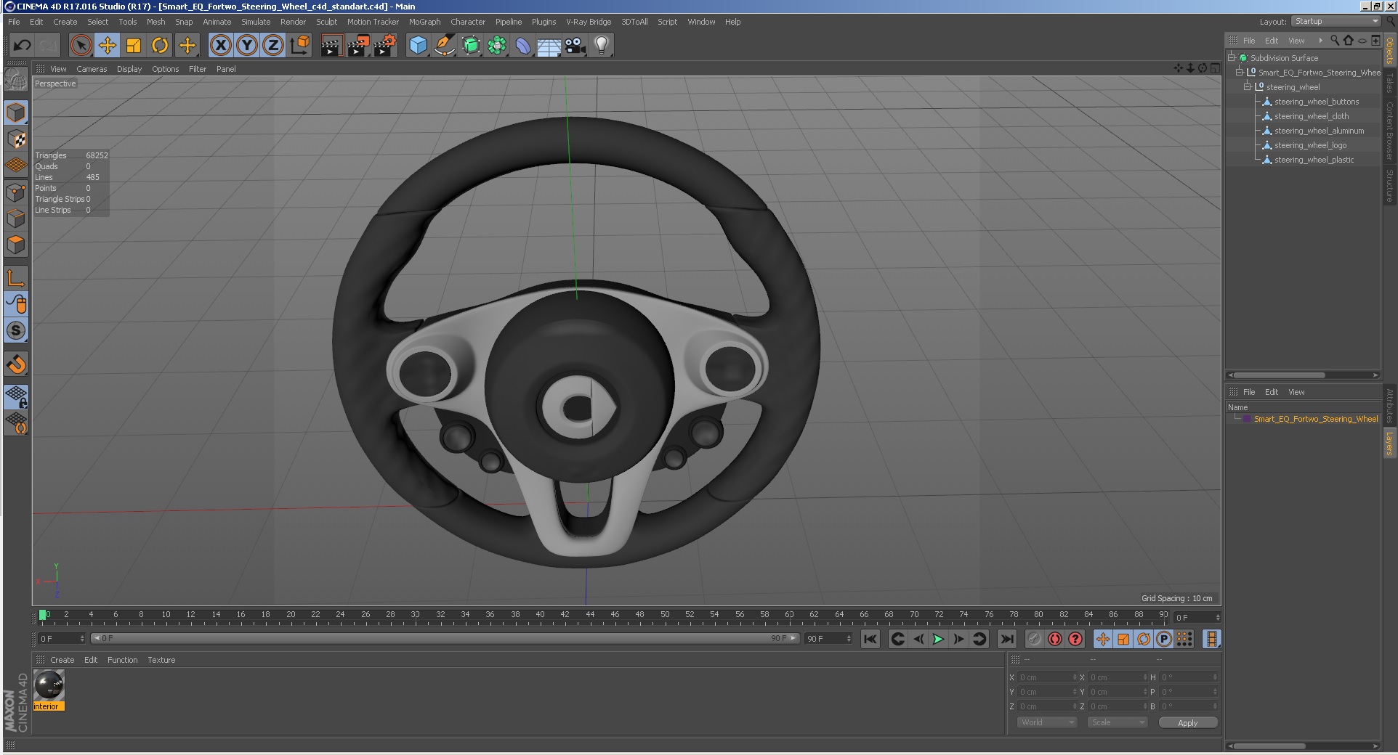Viewport: 1398px width, 755px height.
Task: Open the Layout Startup dropdown
Action: point(1336,22)
